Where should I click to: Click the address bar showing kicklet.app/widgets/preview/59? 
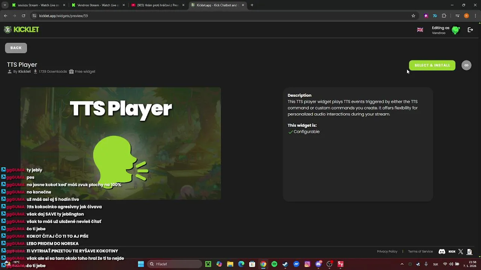point(224,16)
